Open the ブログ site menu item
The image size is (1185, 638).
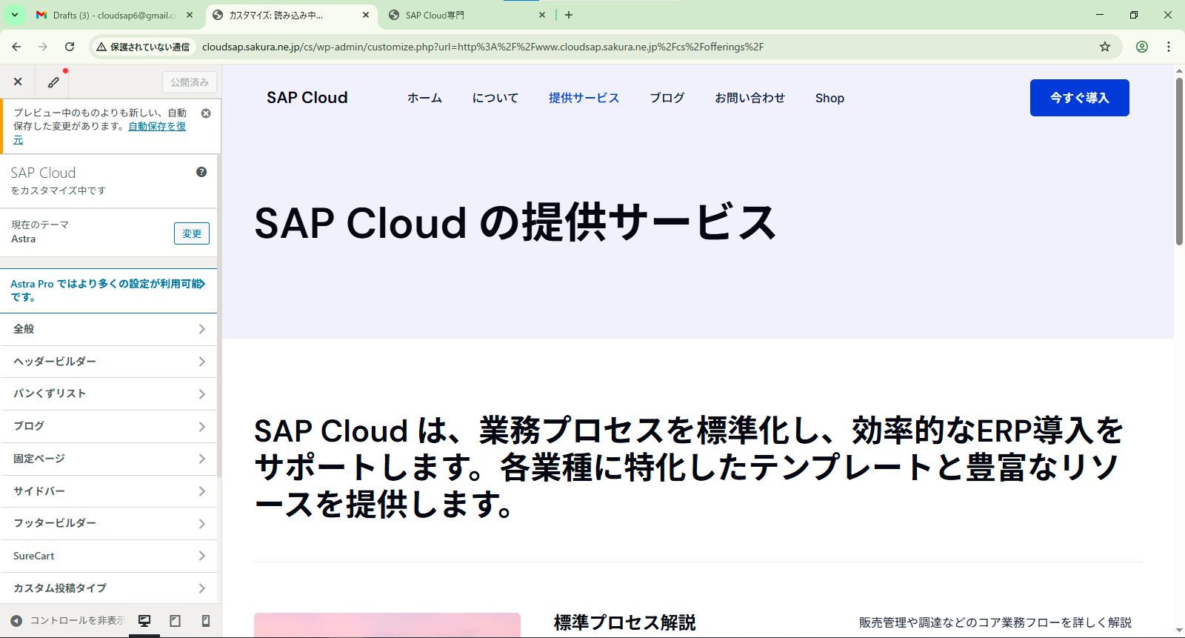(667, 98)
